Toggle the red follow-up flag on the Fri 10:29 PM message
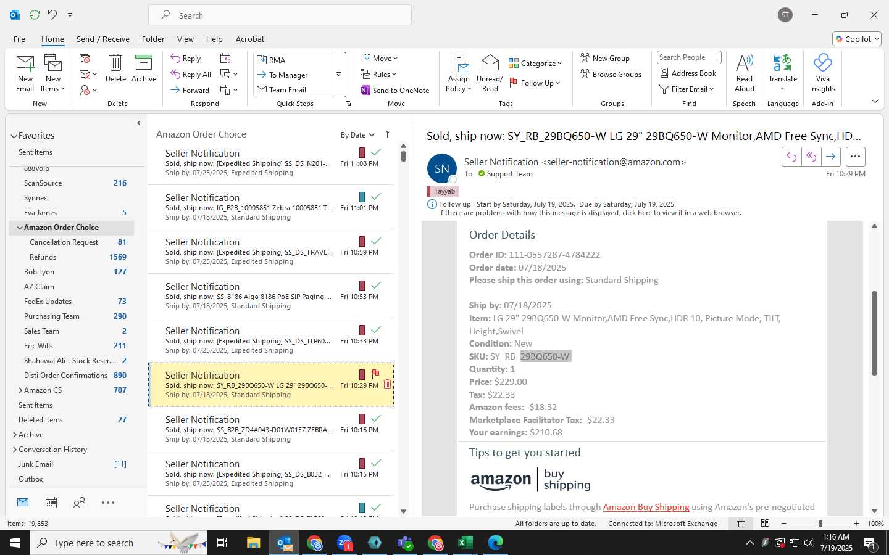The height and width of the screenshot is (555, 889). pyautogui.click(x=375, y=374)
